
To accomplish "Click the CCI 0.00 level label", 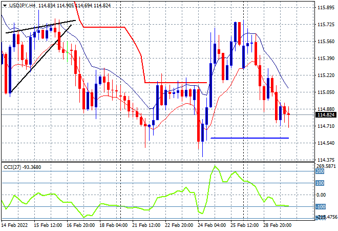I will pyautogui.click(x=321, y=195).
